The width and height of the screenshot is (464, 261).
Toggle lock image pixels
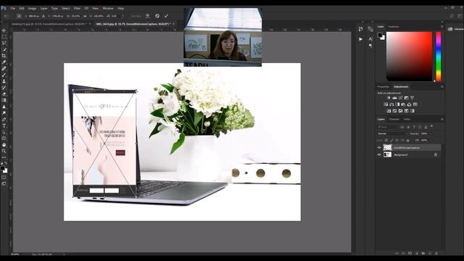[x=391, y=140]
